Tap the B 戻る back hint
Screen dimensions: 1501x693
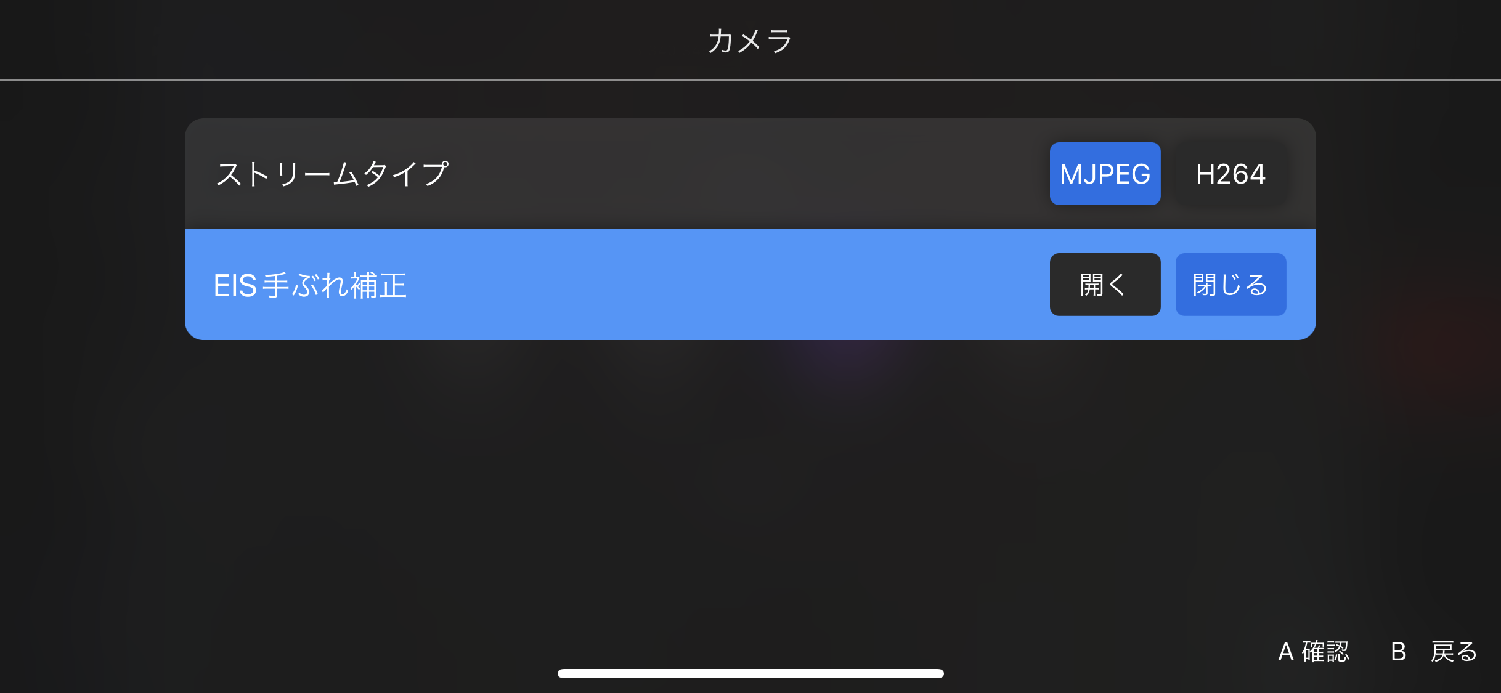1434,652
